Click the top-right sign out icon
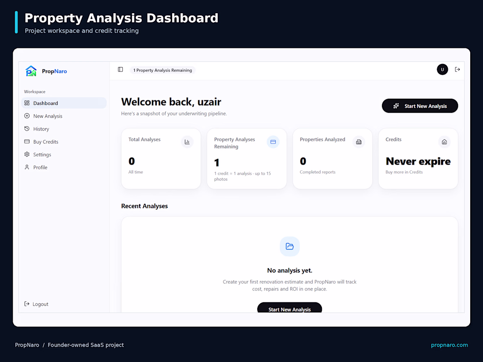Viewport: 483px width, 362px height. 458,70
